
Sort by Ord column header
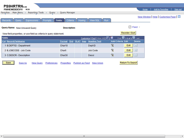(71, 41)
